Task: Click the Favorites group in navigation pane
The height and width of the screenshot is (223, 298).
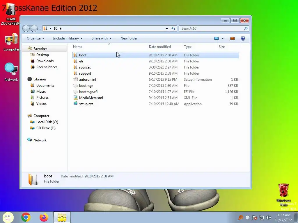Action: (x=40, y=49)
